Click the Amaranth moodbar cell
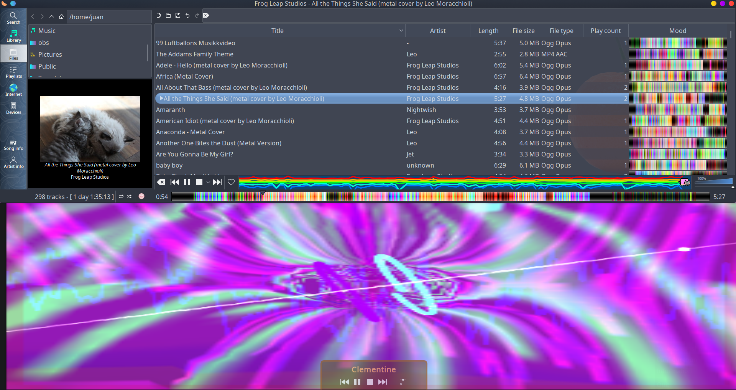The width and height of the screenshot is (736, 390). (x=677, y=110)
